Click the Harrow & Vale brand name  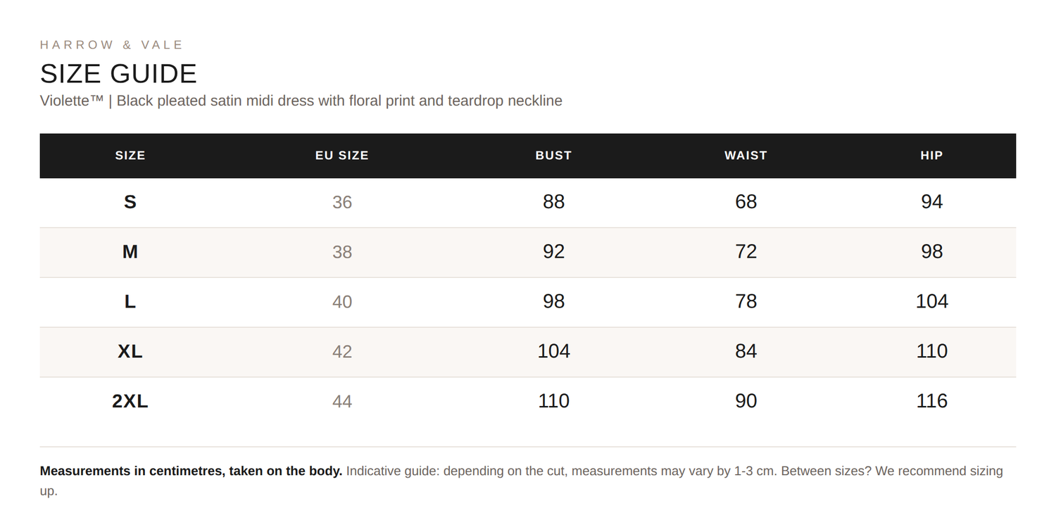coord(111,45)
